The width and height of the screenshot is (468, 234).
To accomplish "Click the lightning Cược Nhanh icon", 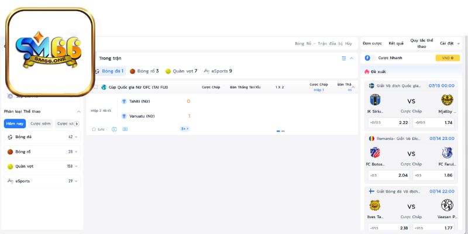I will pos(367,58).
